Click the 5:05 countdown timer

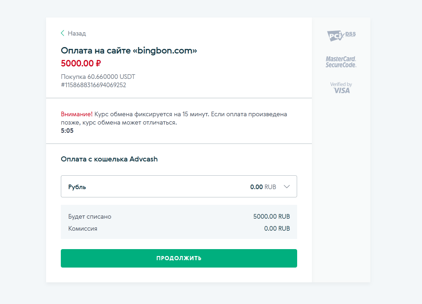67,131
